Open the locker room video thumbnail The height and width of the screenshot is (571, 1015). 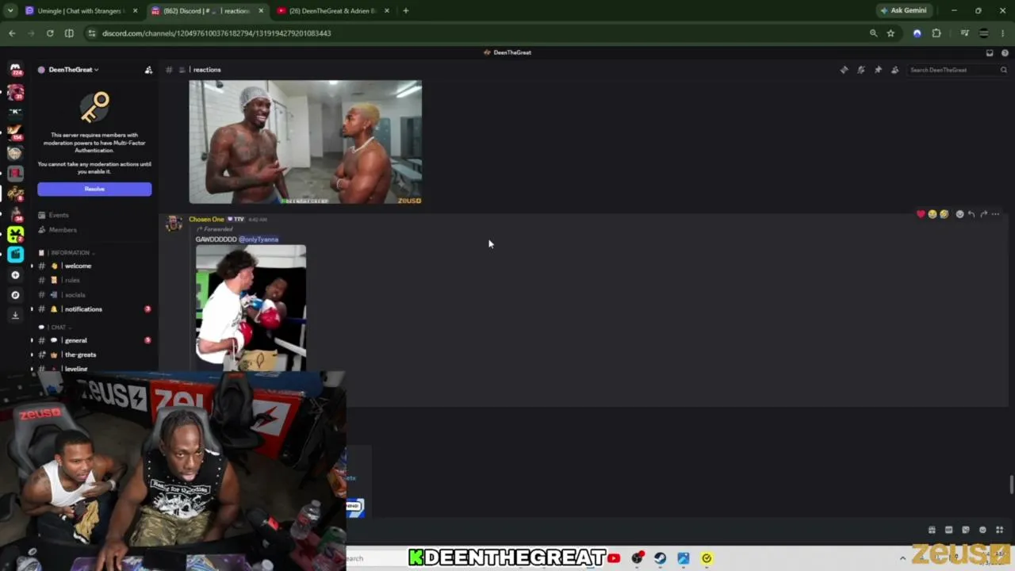click(x=305, y=142)
